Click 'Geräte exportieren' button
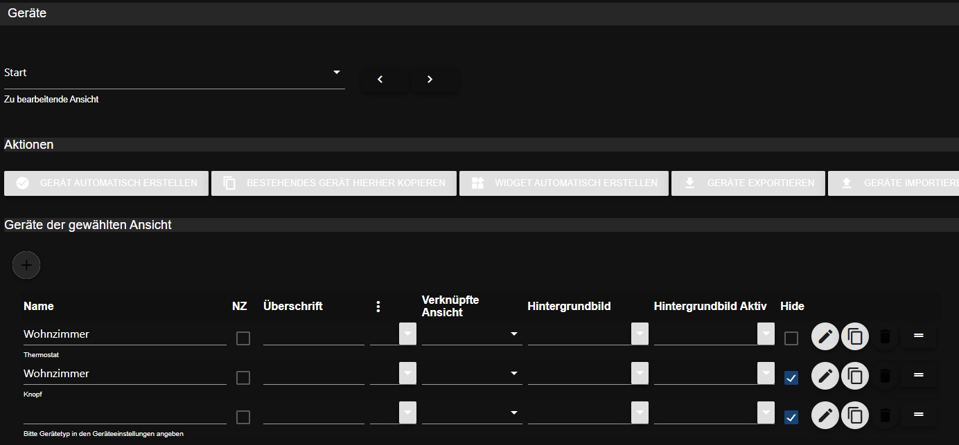Viewport: 959px width, 445px height. point(748,183)
